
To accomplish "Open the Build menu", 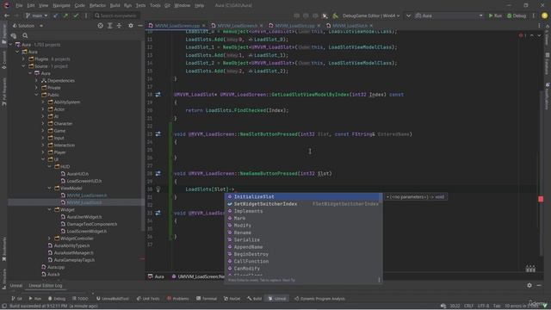I will pyautogui.click(x=115, y=5).
